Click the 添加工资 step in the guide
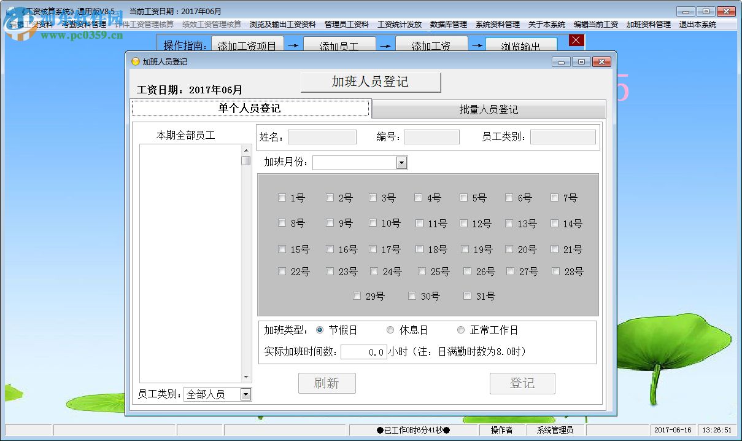Viewport: 742px width, 441px height. [x=432, y=45]
